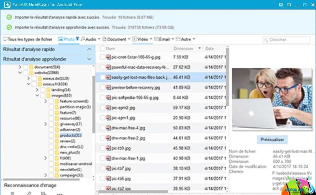Click file icon of drw-mac-free-4.jpg
Screen dimensions: 316x195
coord(109,128)
